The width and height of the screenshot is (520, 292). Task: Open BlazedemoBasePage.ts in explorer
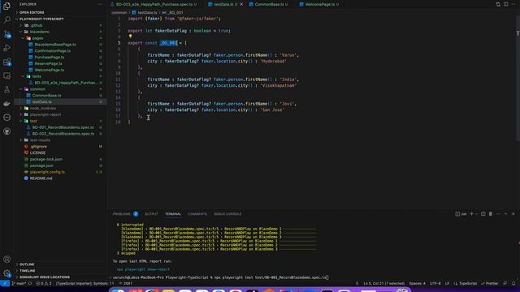[55, 45]
